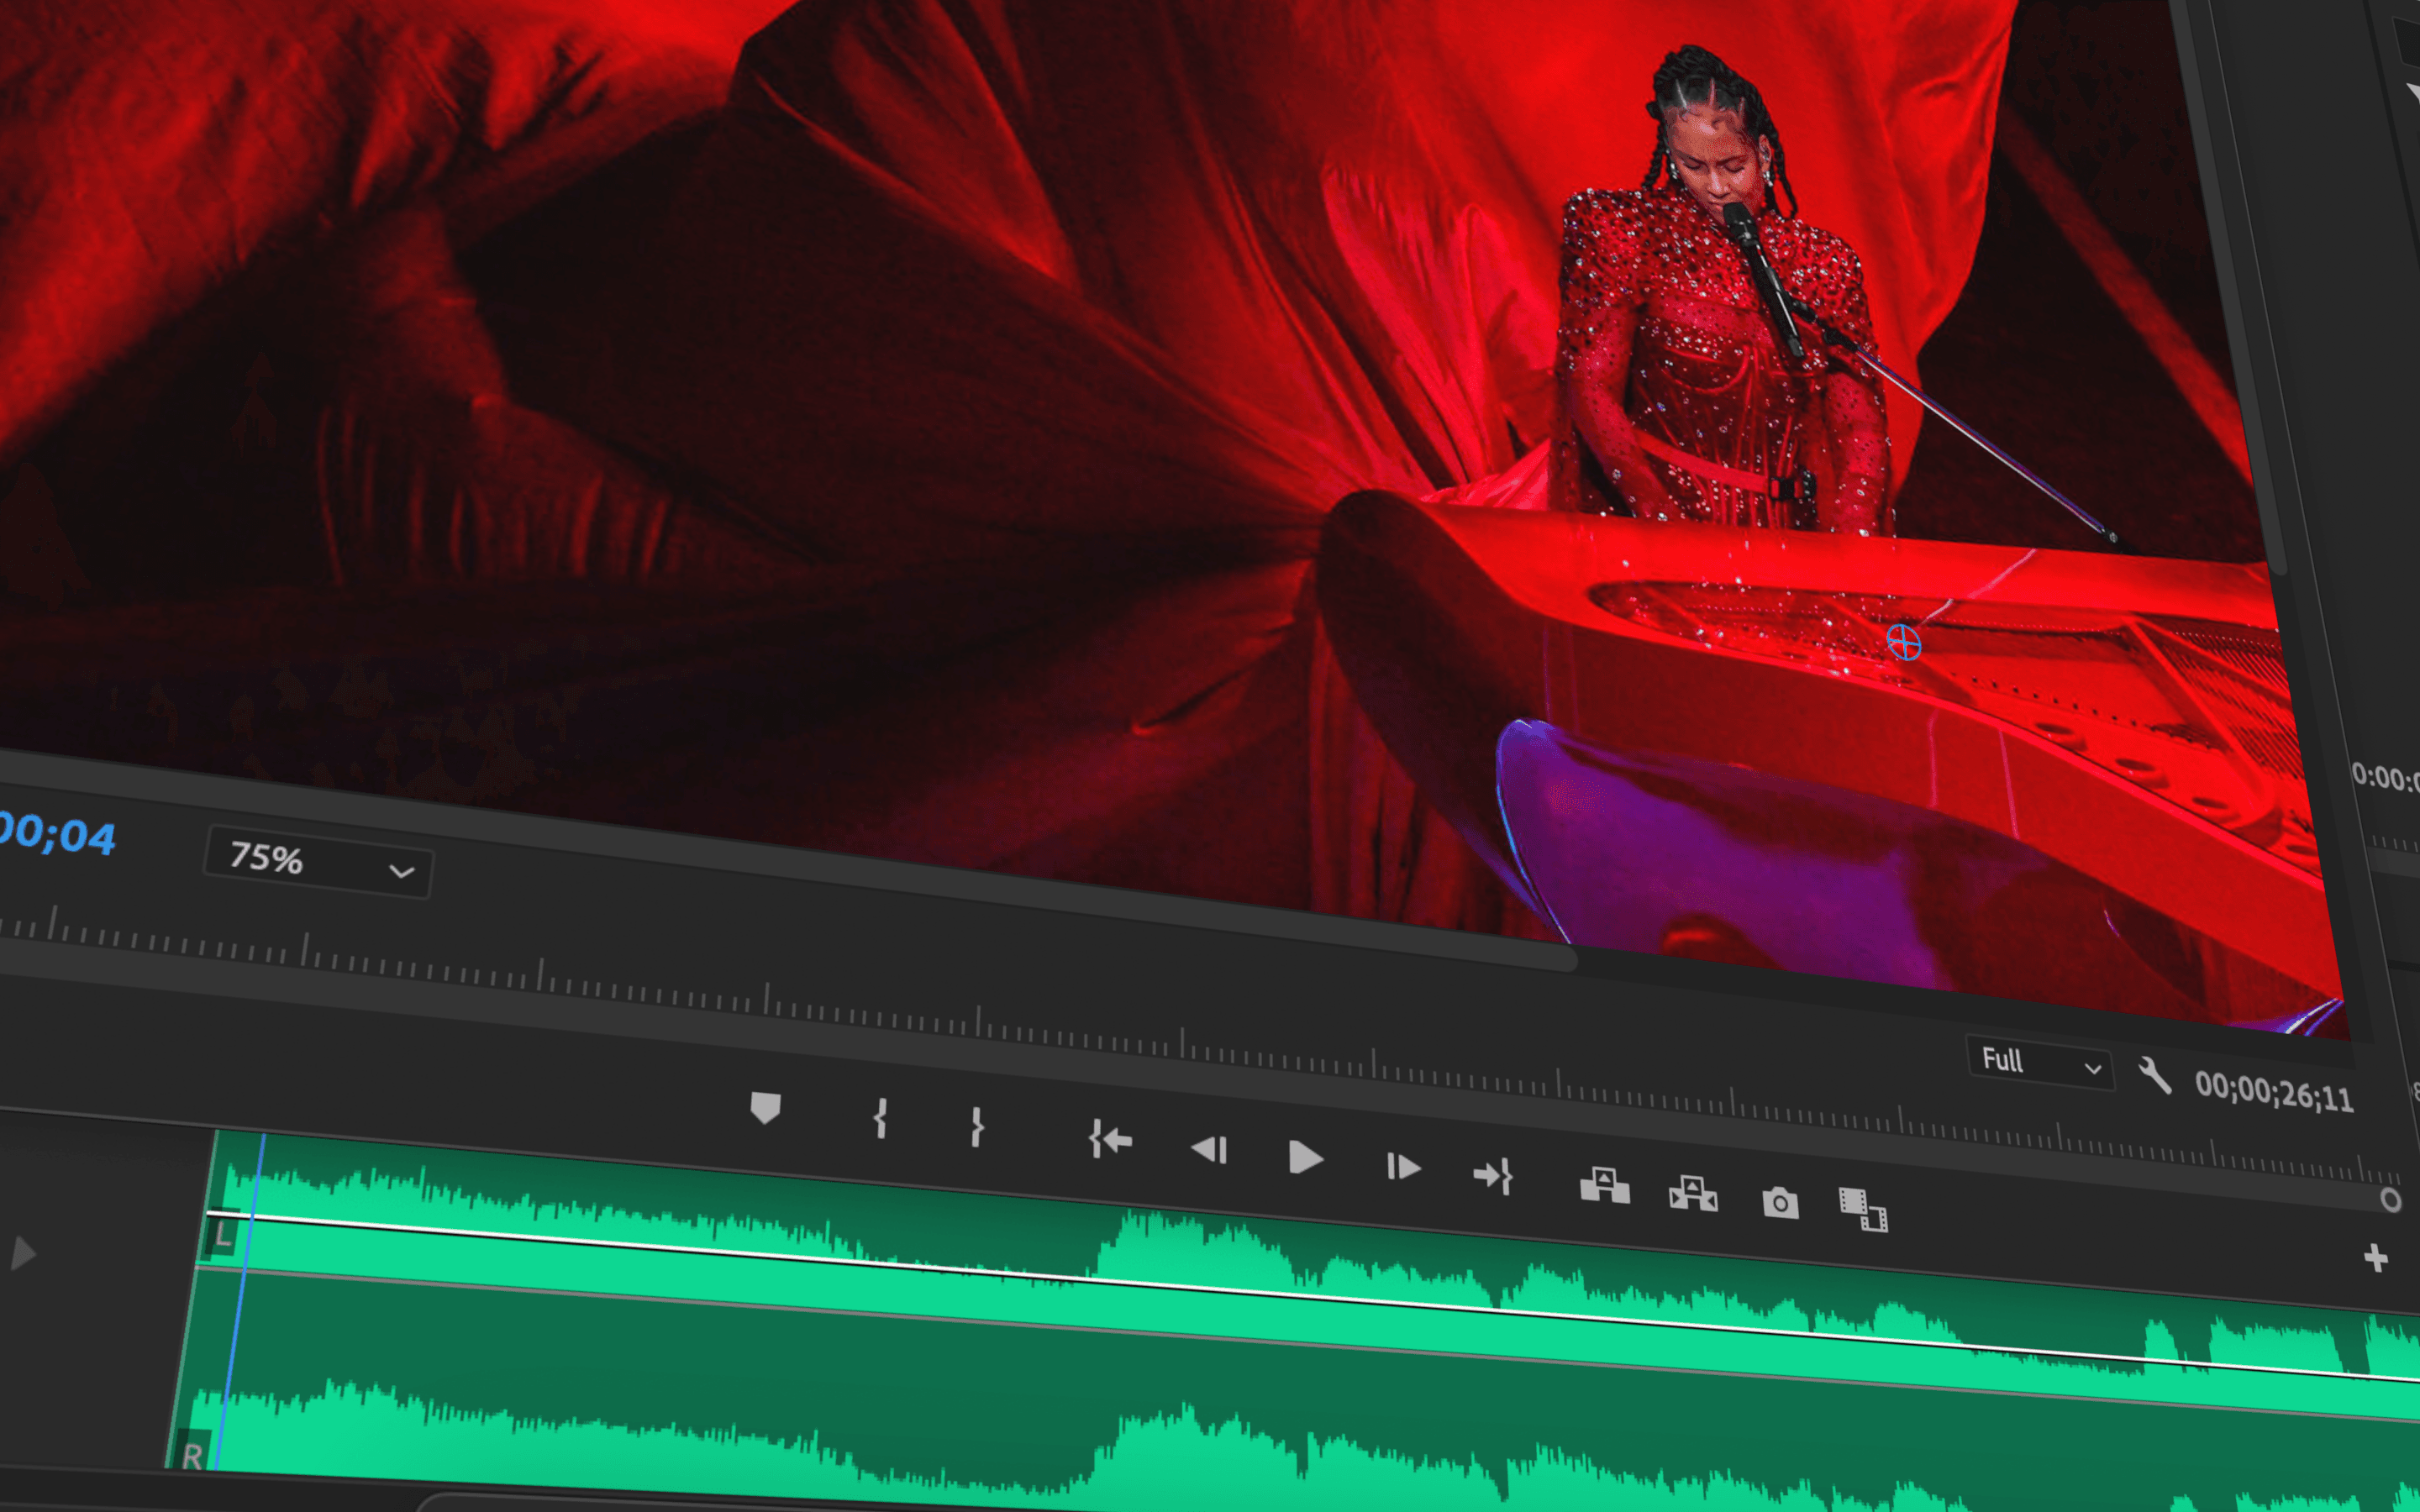Toggle the R audio channel label
This screenshot has height=1512, width=2420.
[x=192, y=1456]
